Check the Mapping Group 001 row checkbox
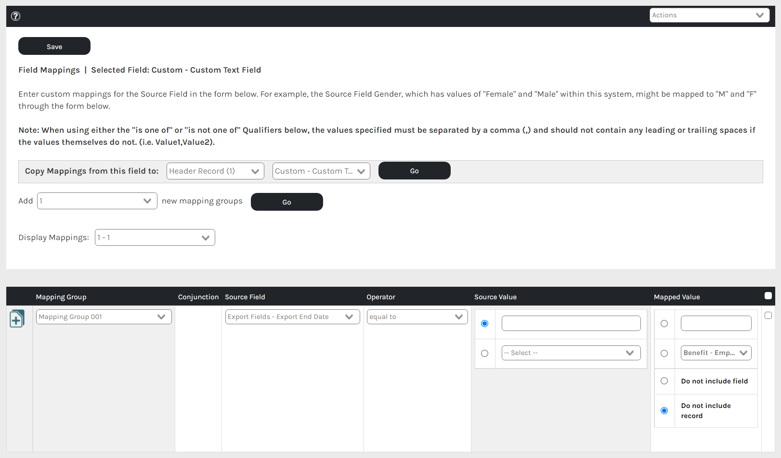 click(768, 316)
